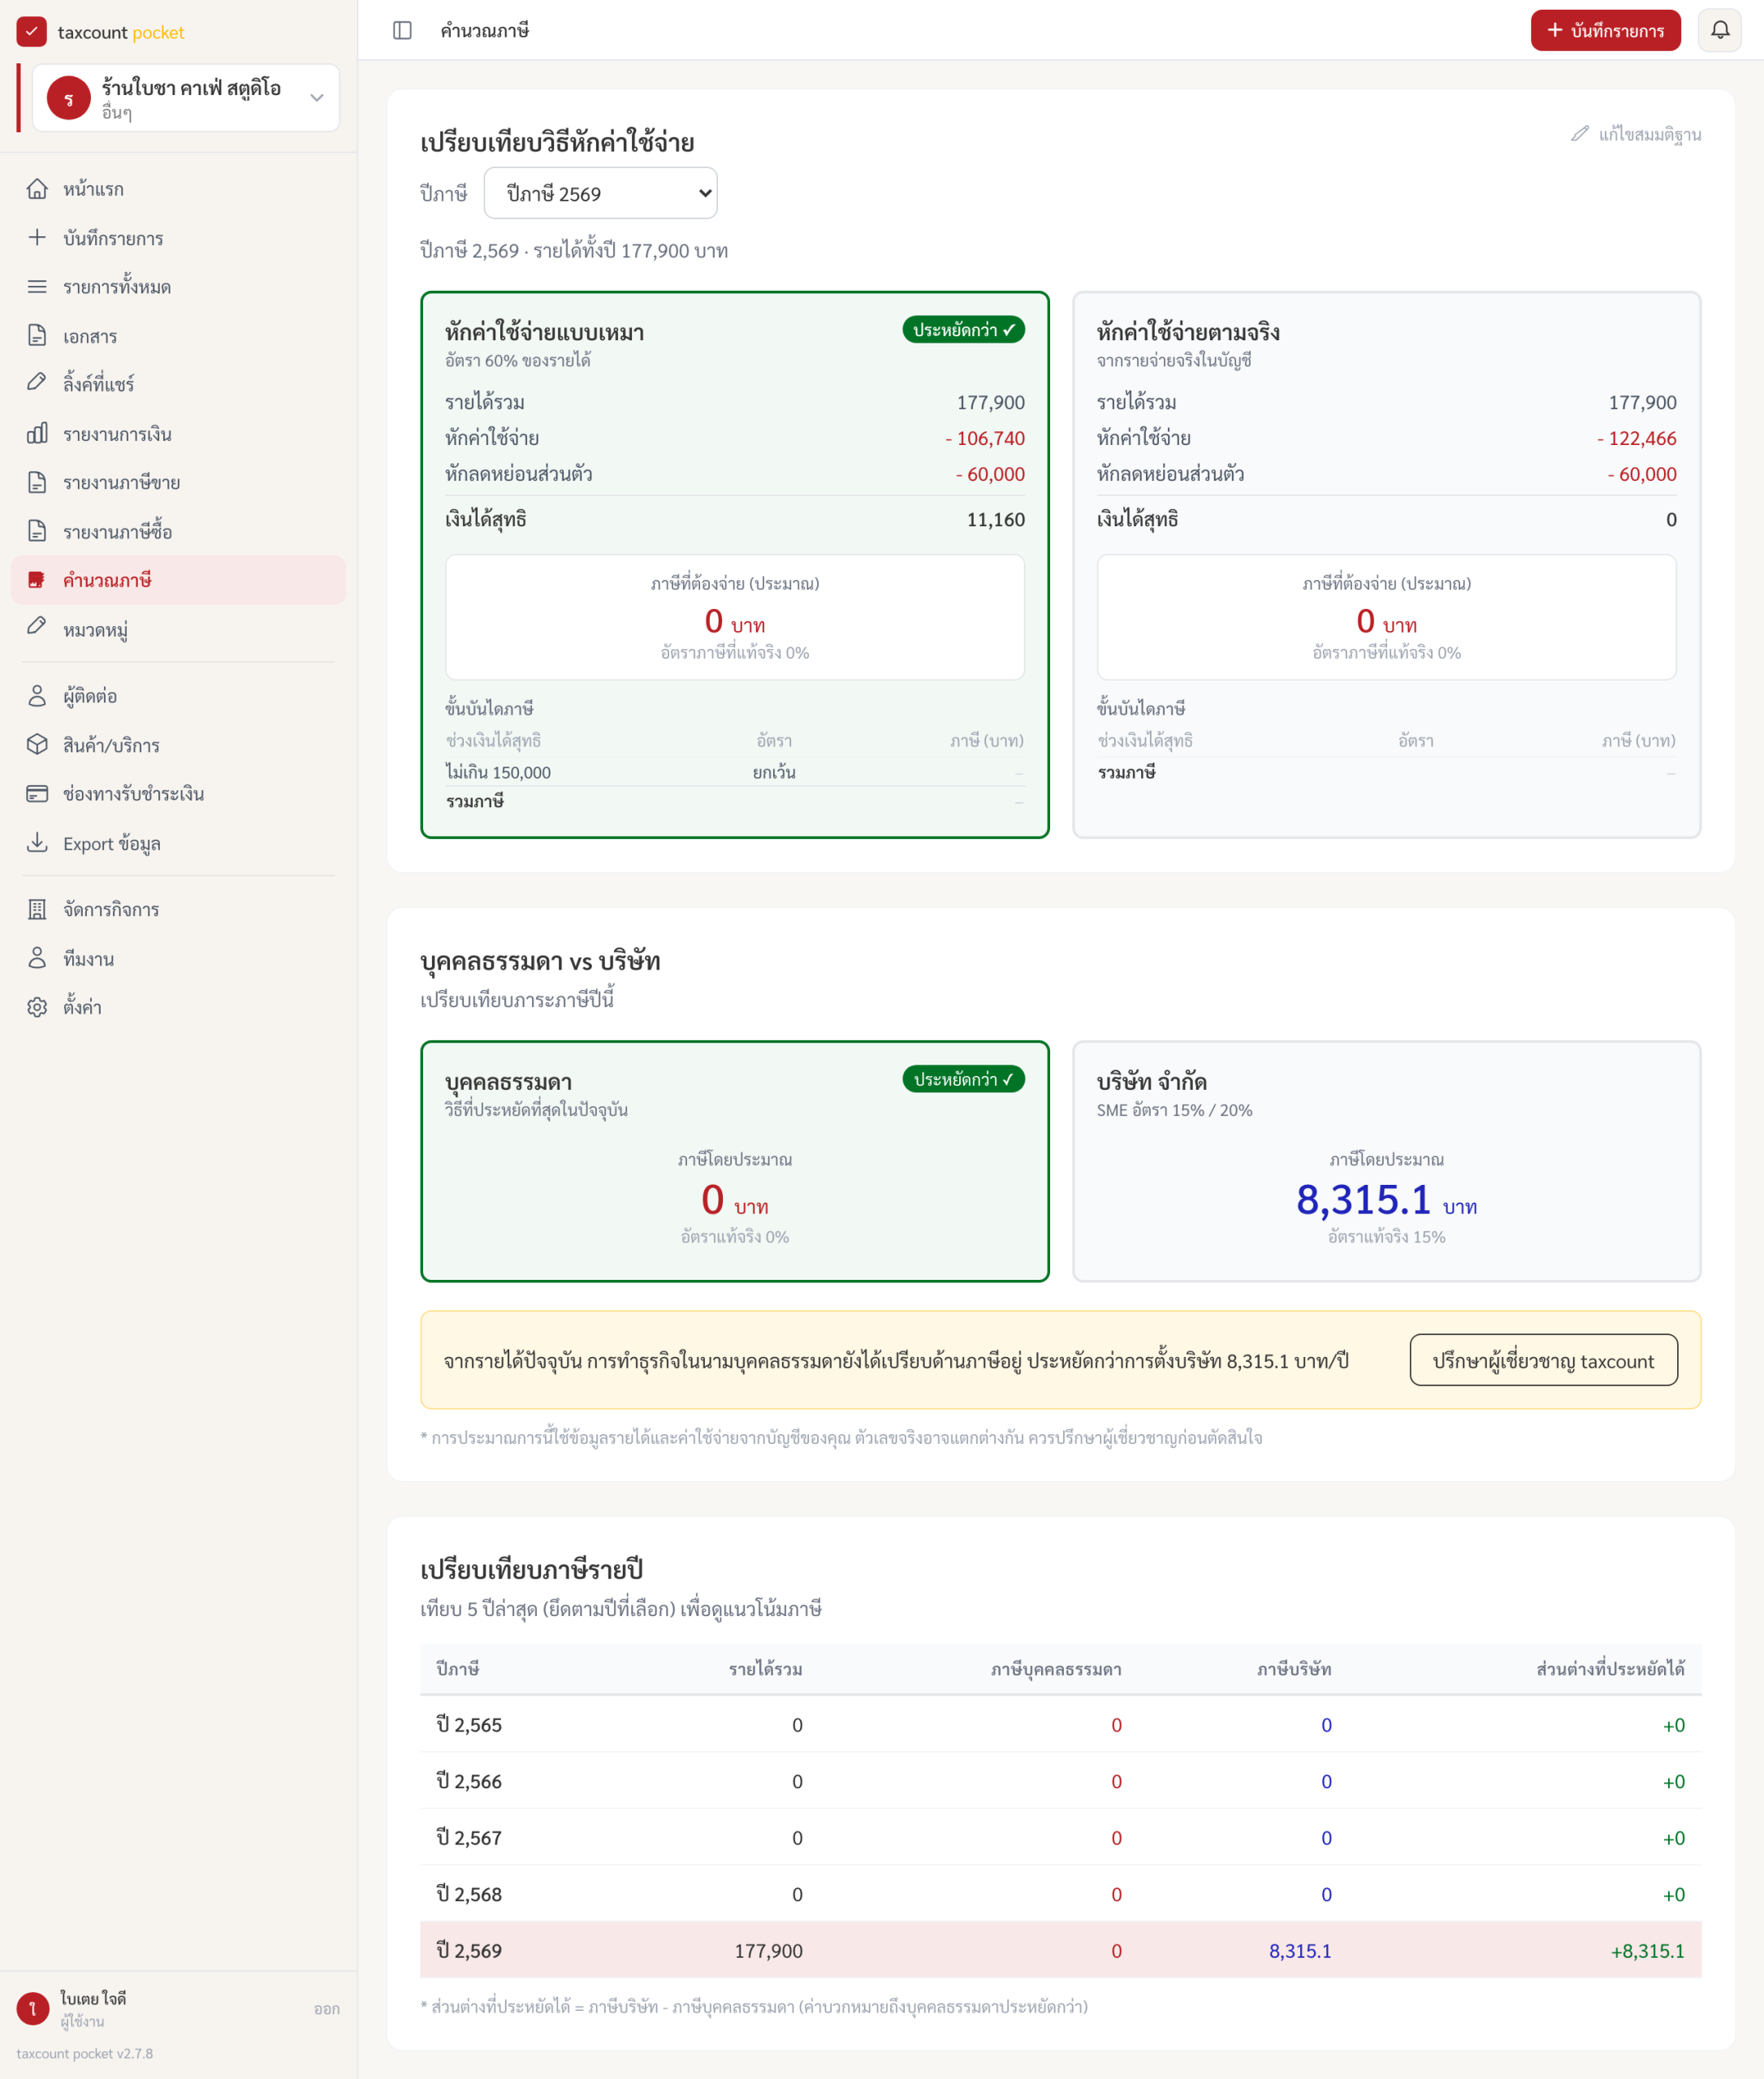1764x2079 pixels.
Task: Click the ภาษีบุคคลธรรมดา column header
Action: click(1056, 1669)
